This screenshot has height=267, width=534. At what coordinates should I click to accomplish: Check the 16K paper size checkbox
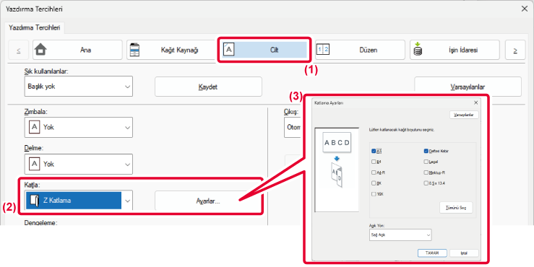click(374, 194)
